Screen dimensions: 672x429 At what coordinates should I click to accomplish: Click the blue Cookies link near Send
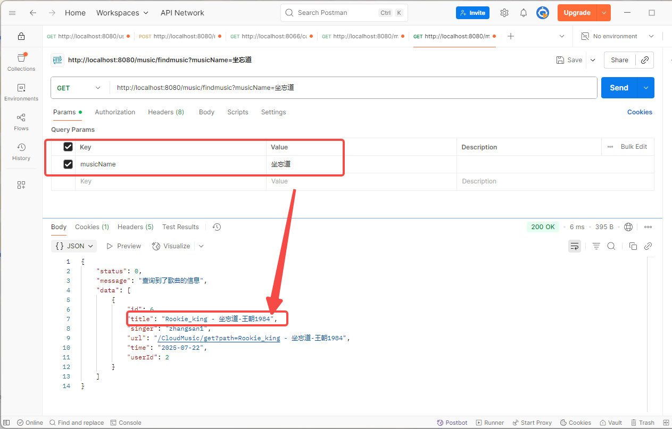click(x=640, y=112)
